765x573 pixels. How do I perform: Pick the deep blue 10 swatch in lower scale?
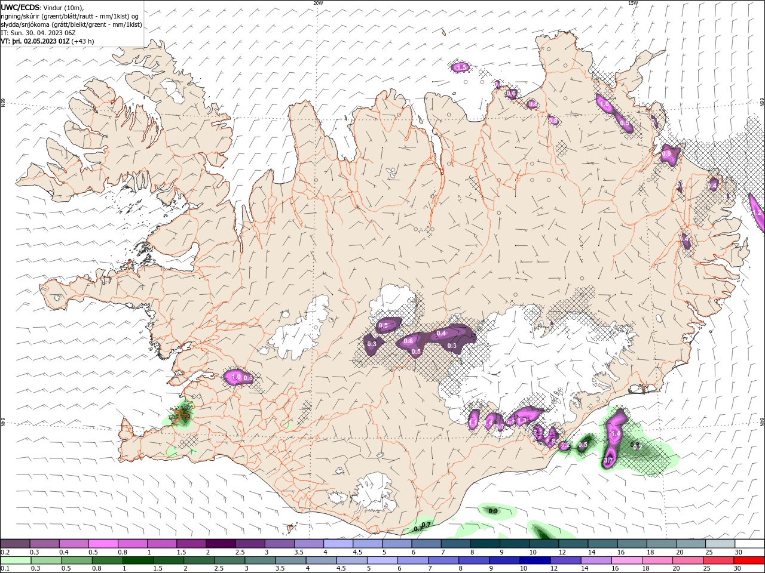click(x=534, y=560)
